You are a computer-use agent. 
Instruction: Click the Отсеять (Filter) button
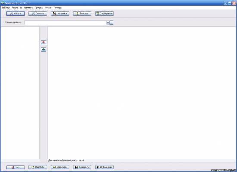(x=37, y=13)
